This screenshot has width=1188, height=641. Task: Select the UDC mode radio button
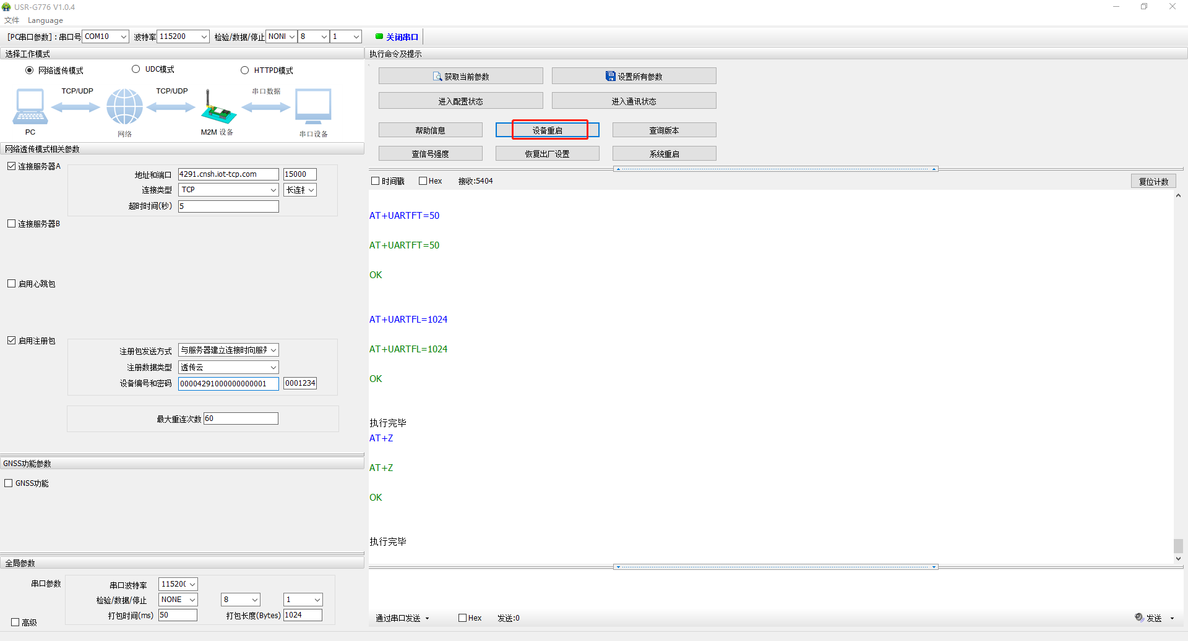tap(136, 69)
